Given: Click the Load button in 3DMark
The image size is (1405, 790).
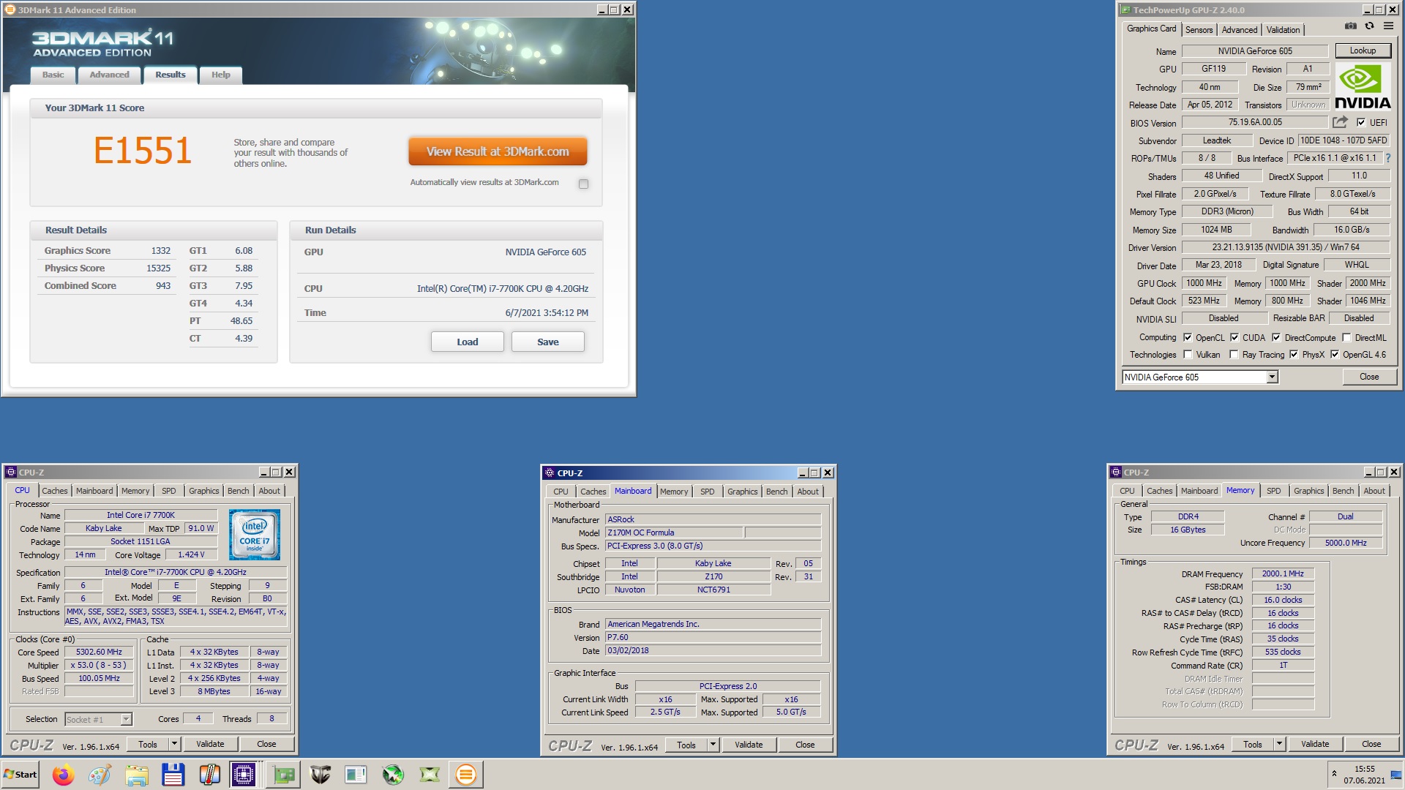Looking at the screenshot, I should pos(467,342).
